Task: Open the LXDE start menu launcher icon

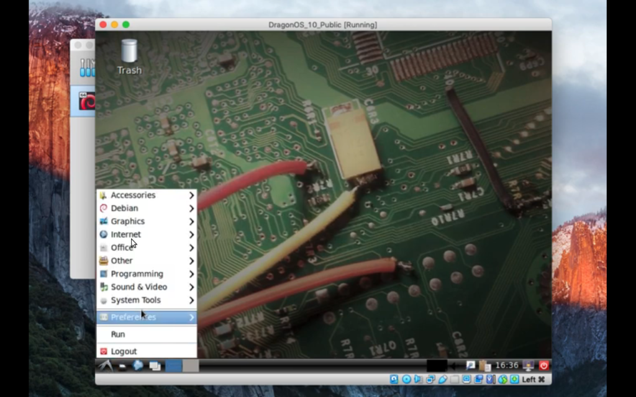Action: [106, 366]
